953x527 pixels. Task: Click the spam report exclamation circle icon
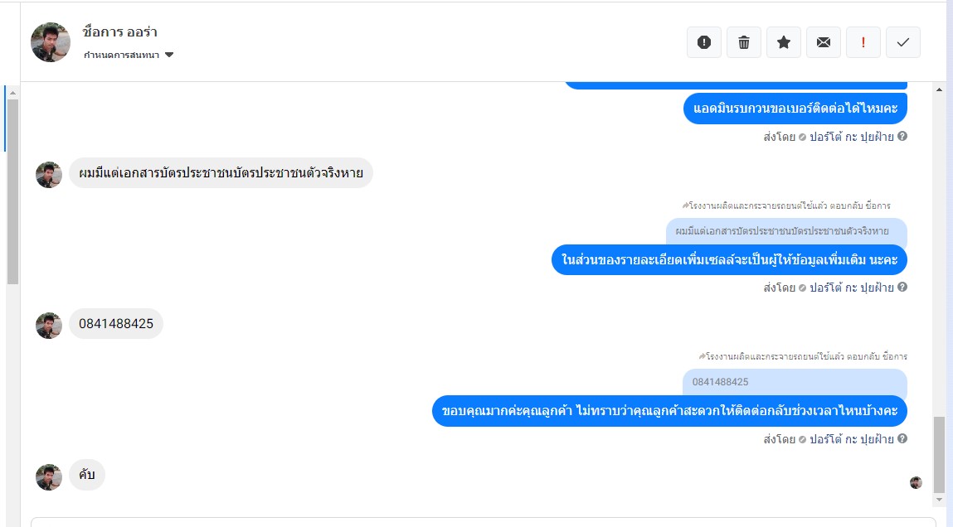(x=704, y=42)
